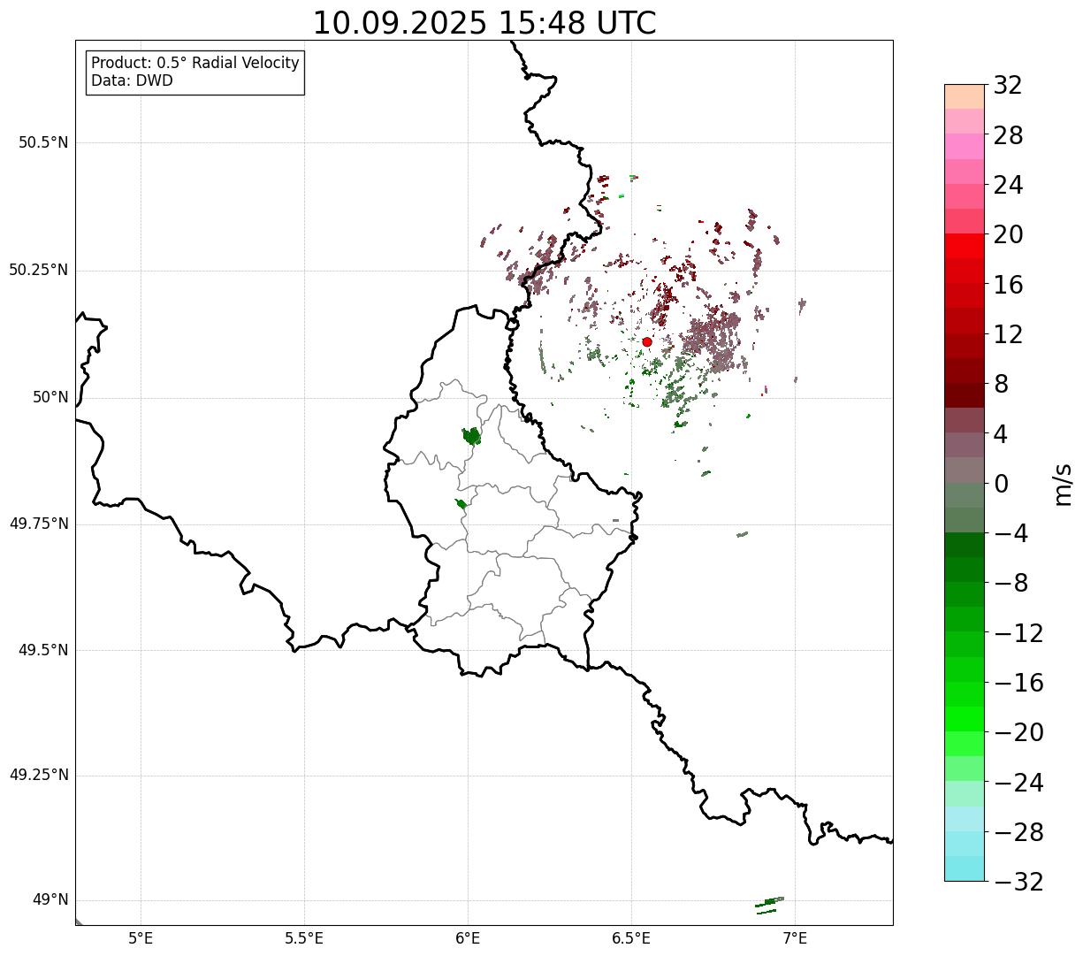Click the bright red colorbar segment below 20
Screen dimensions: 1083x956
pos(964,246)
